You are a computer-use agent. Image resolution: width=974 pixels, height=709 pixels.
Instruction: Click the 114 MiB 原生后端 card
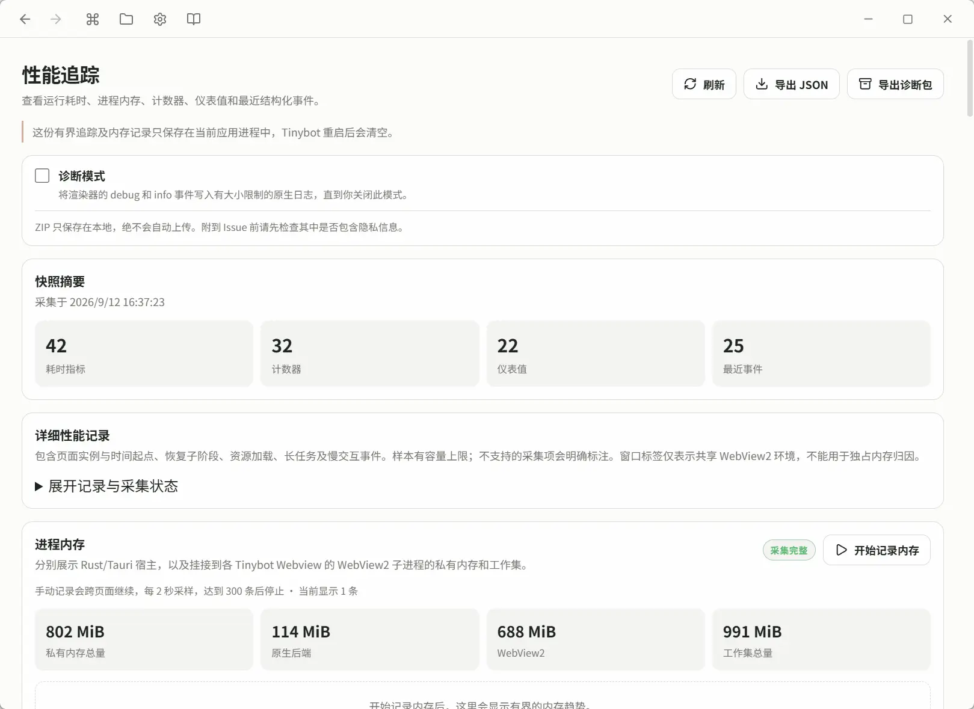(369, 639)
